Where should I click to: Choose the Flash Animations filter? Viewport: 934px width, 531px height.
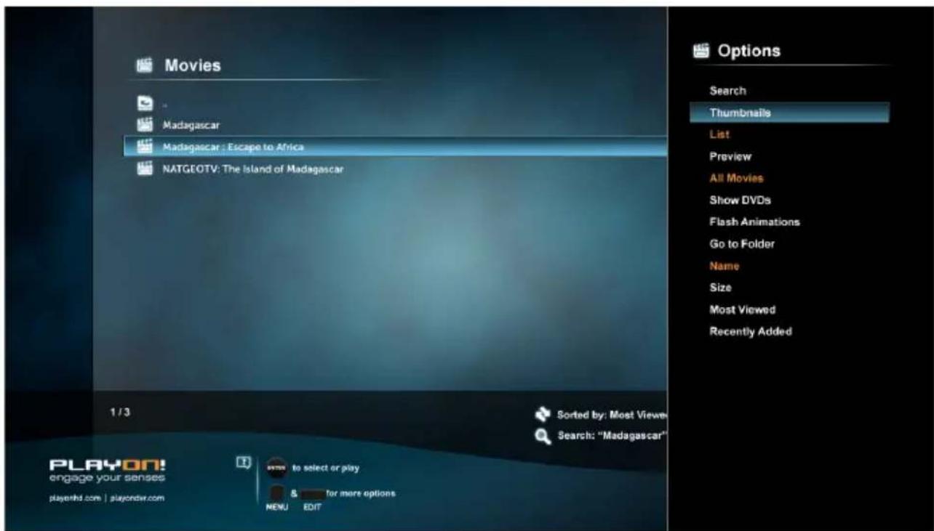(755, 222)
